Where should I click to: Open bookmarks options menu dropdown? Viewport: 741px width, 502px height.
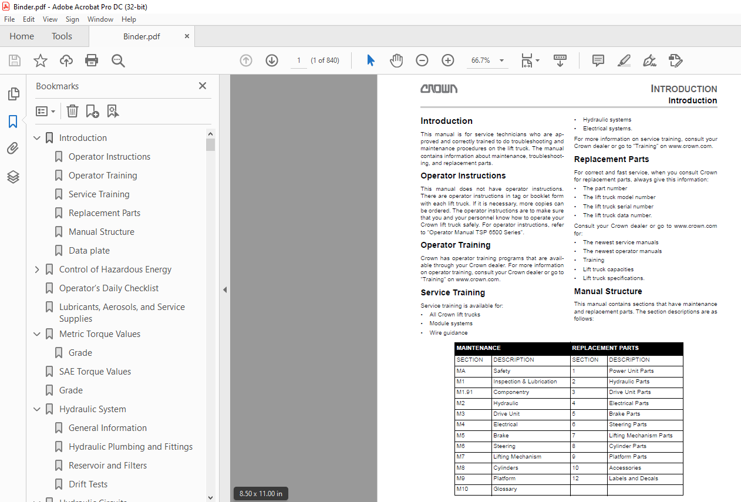[x=46, y=111]
